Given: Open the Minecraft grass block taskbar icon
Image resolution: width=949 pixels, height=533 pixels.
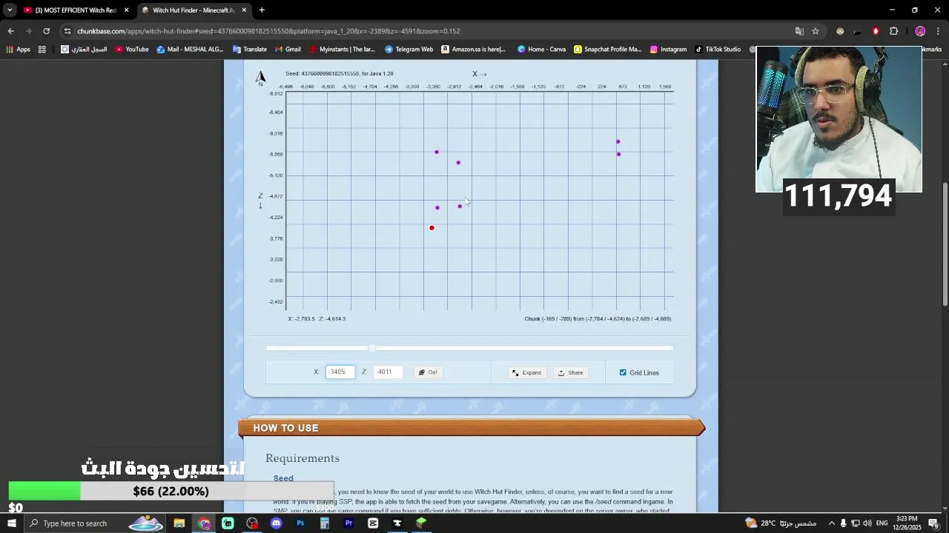Looking at the screenshot, I should 421,523.
